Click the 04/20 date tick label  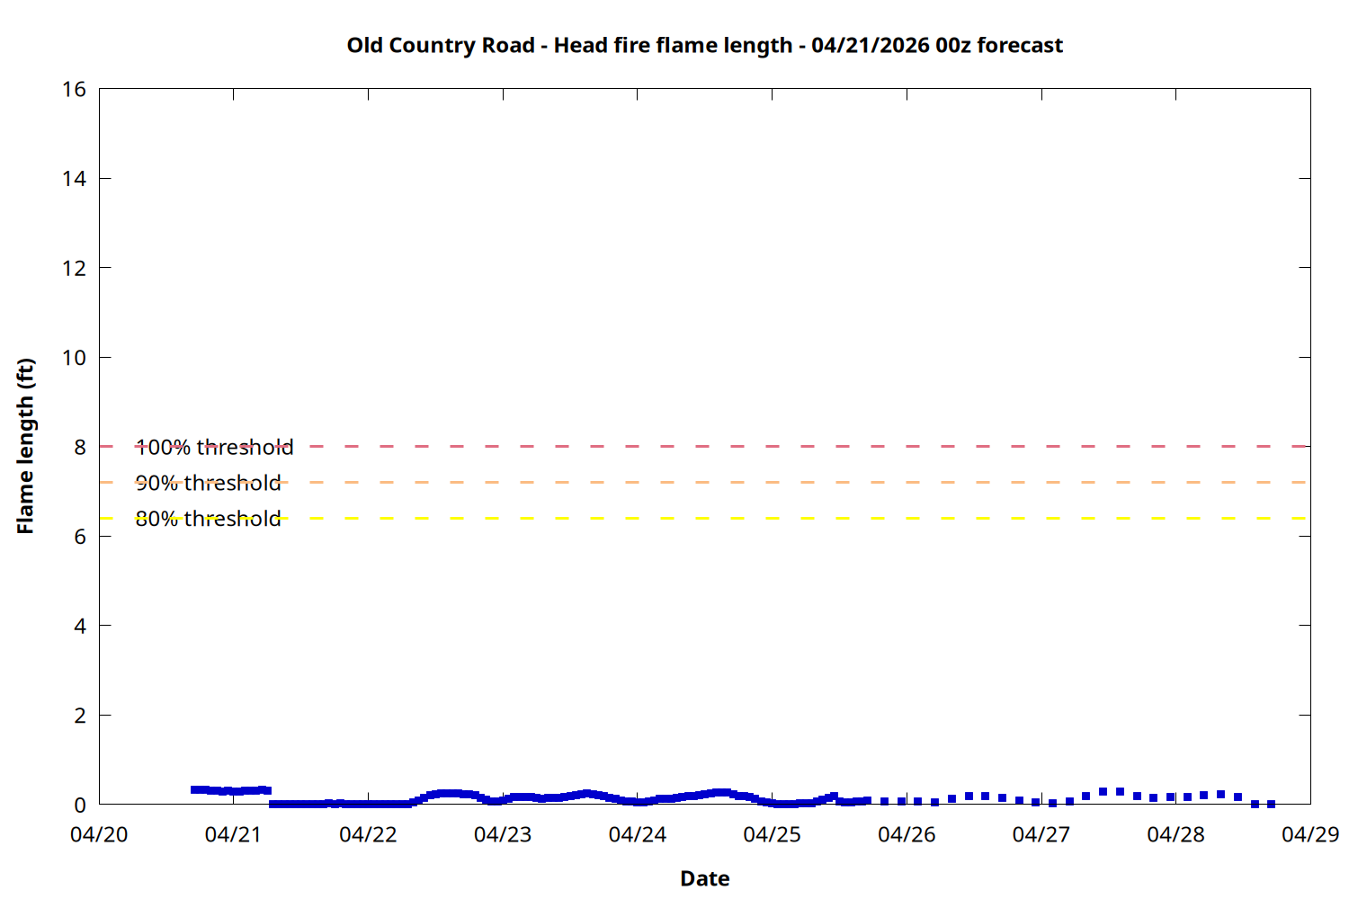pos(99,834)
